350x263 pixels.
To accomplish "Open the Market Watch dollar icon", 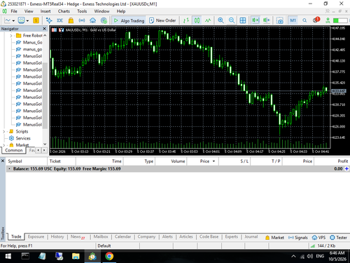I will tap(36, 20).
